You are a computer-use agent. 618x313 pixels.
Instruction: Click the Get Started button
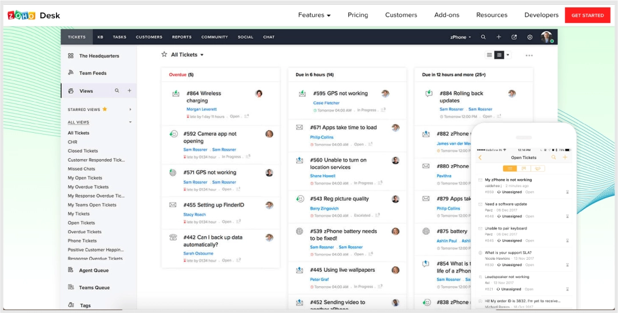[587, 15]
